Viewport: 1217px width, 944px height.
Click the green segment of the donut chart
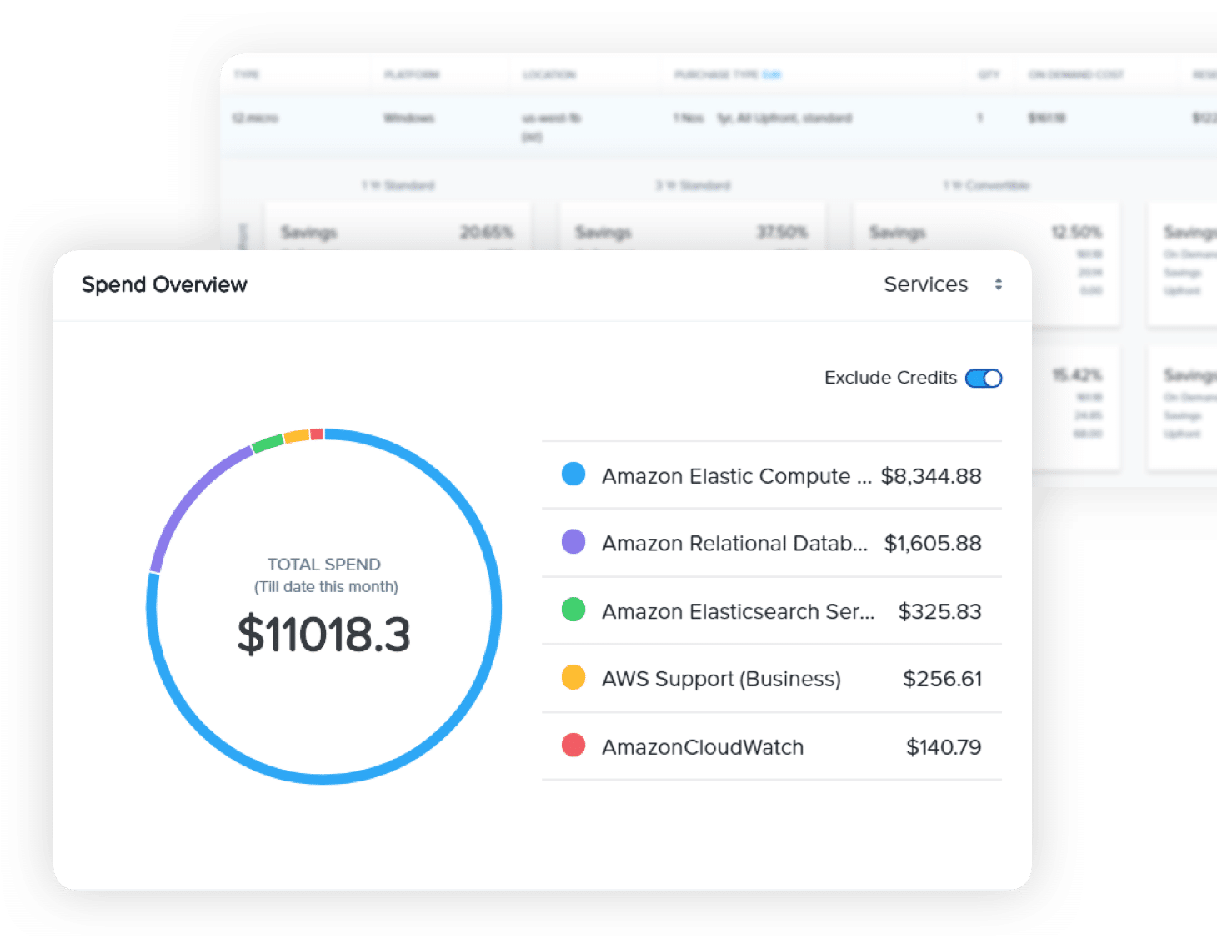(268, 443)
